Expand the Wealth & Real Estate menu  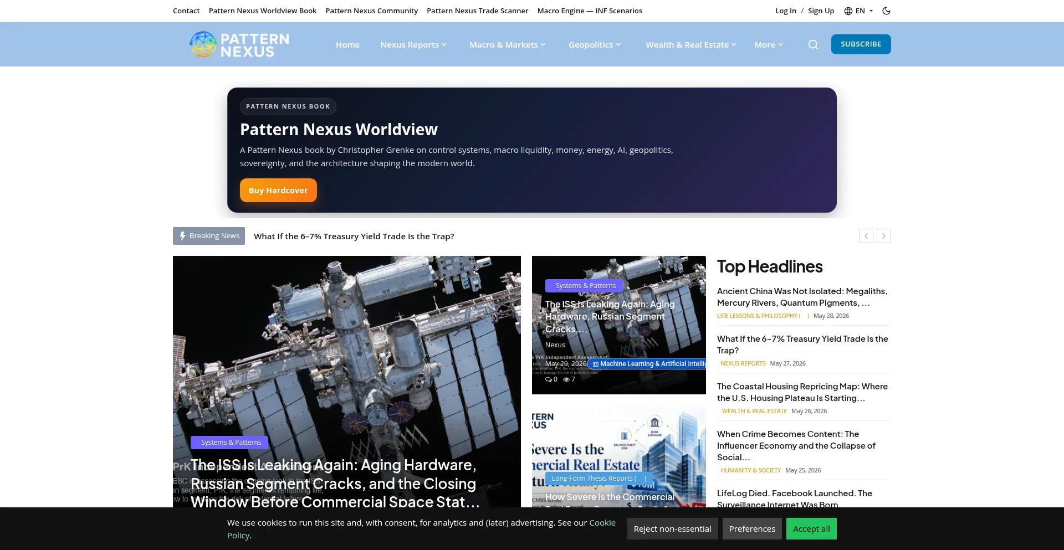pyautogui.click(x=691, y=45)
